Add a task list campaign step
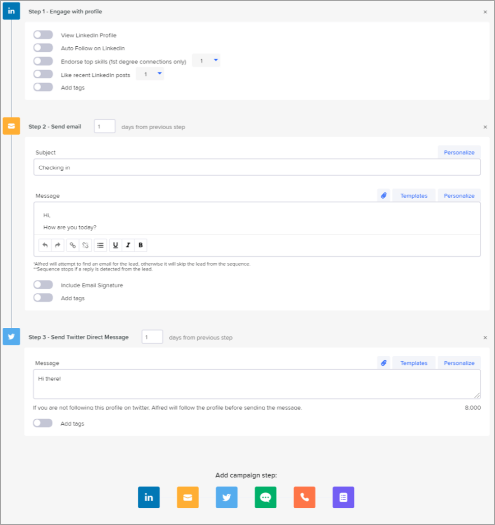 (x=343, y=498)
